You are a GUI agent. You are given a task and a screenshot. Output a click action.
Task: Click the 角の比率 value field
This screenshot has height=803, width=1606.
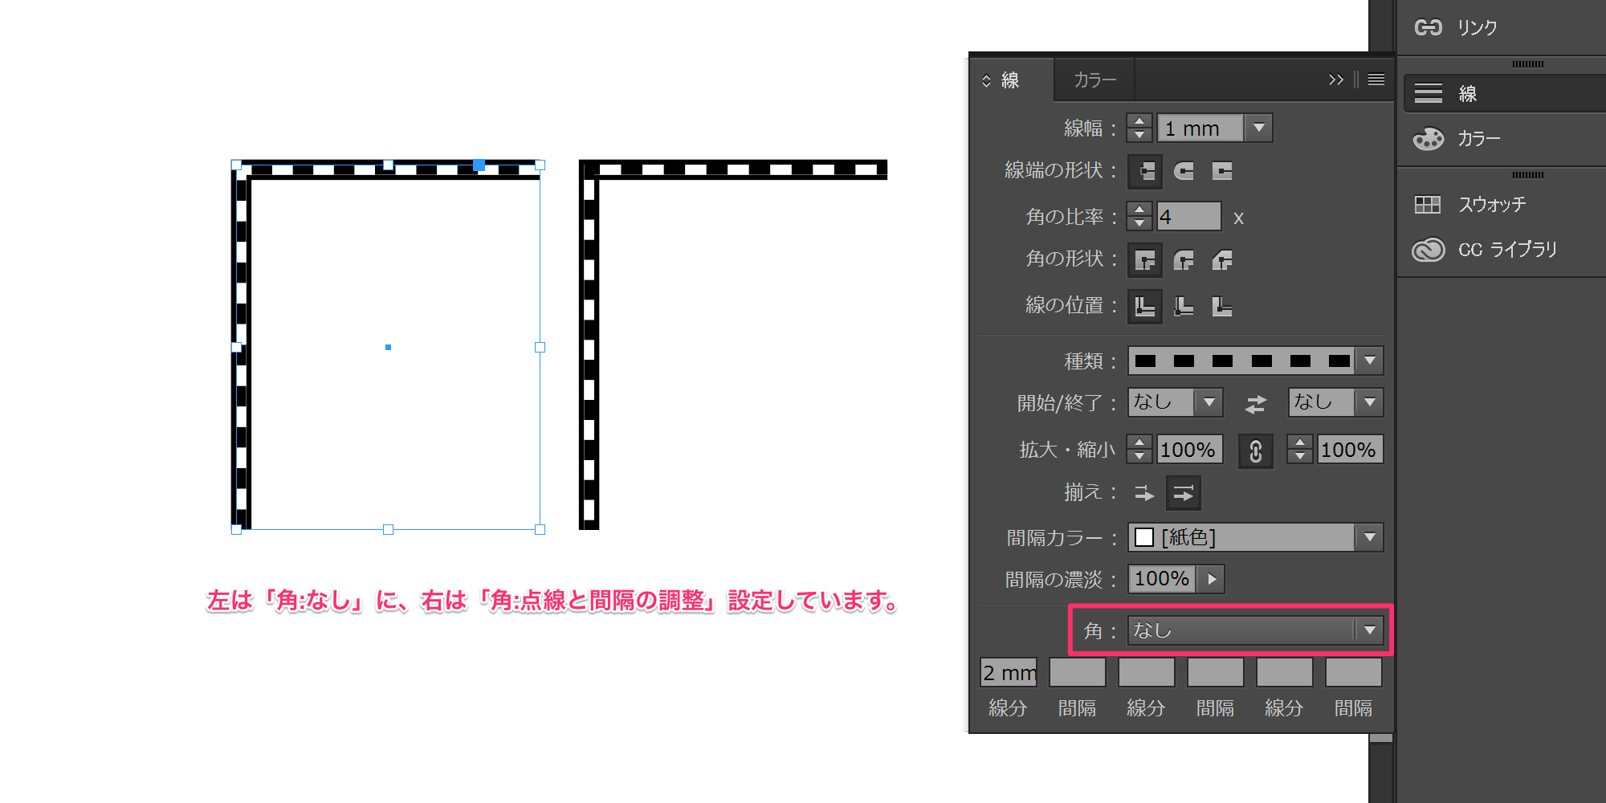point(1189,216)
